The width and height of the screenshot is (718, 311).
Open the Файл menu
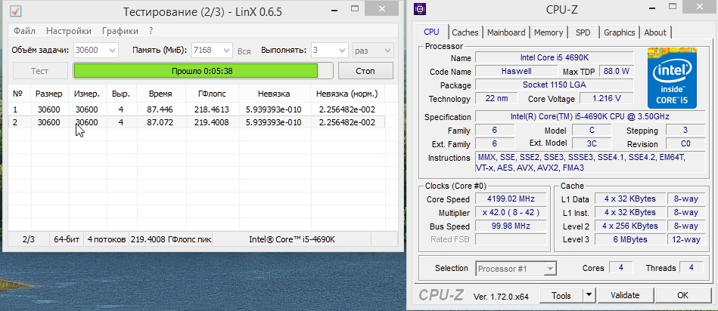coord(24,31)
